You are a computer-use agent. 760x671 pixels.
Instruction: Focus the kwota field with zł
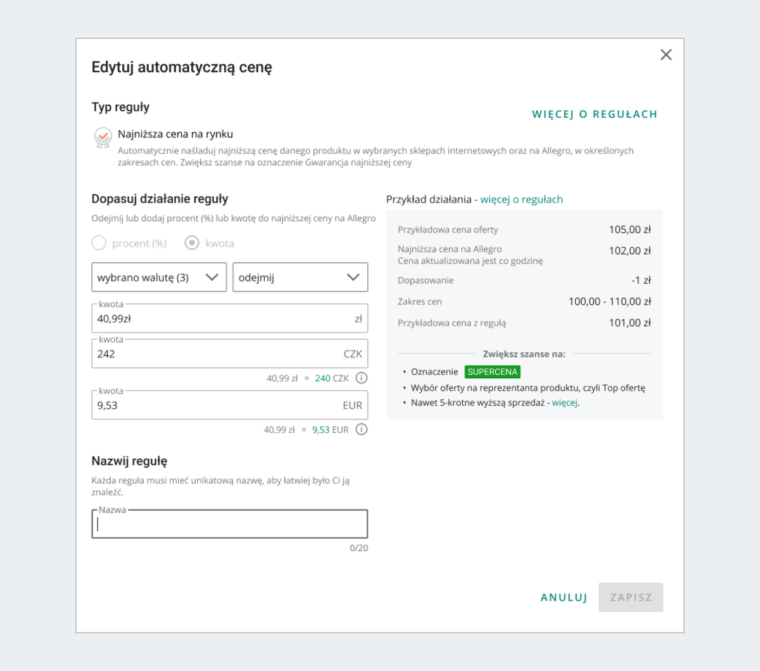[230, 319]
